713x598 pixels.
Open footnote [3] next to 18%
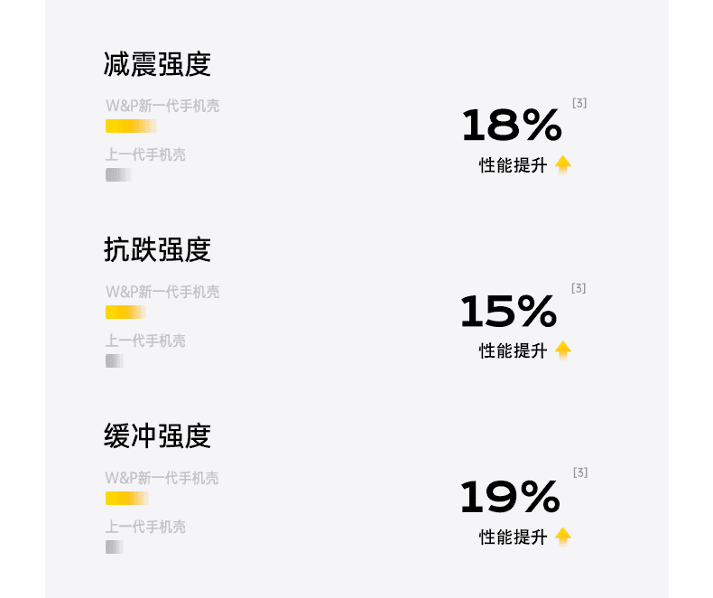pyautogui.click(x=579, y=103)
